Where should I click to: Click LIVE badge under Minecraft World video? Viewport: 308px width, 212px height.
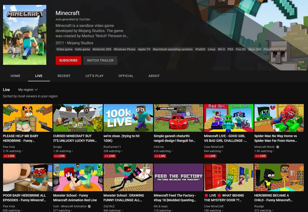coord(261,156)
